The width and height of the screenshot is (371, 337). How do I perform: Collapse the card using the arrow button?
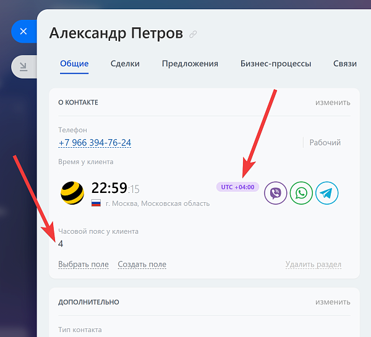click(x=23, y=67)
